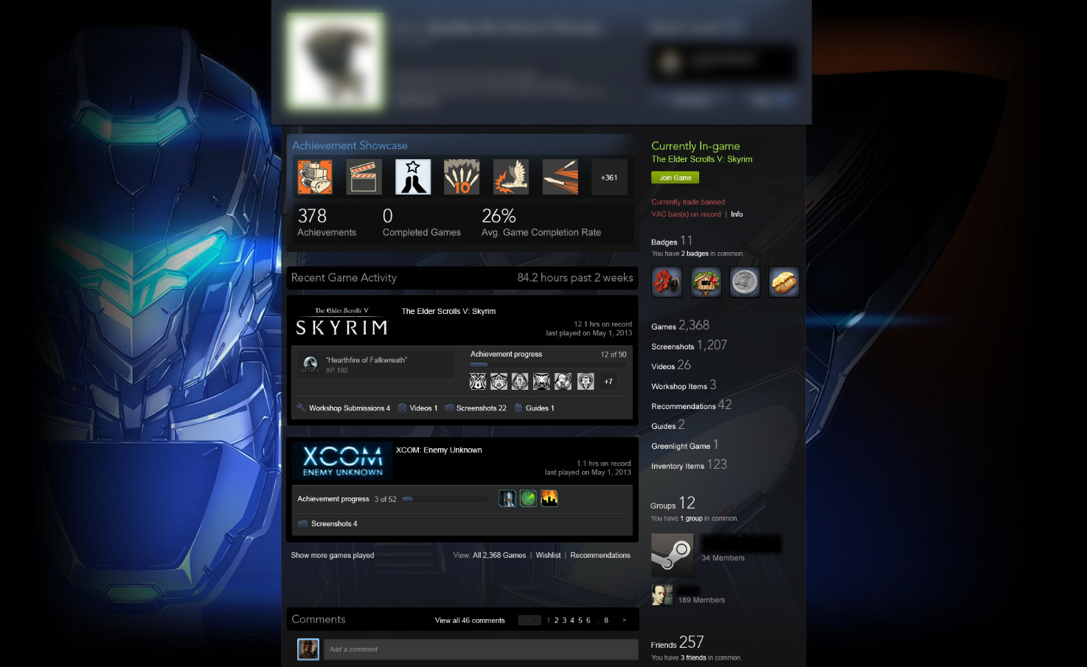Show the +361 more showcase achievements
Viewport: 1087px width, 667px height.
(609, 177)
